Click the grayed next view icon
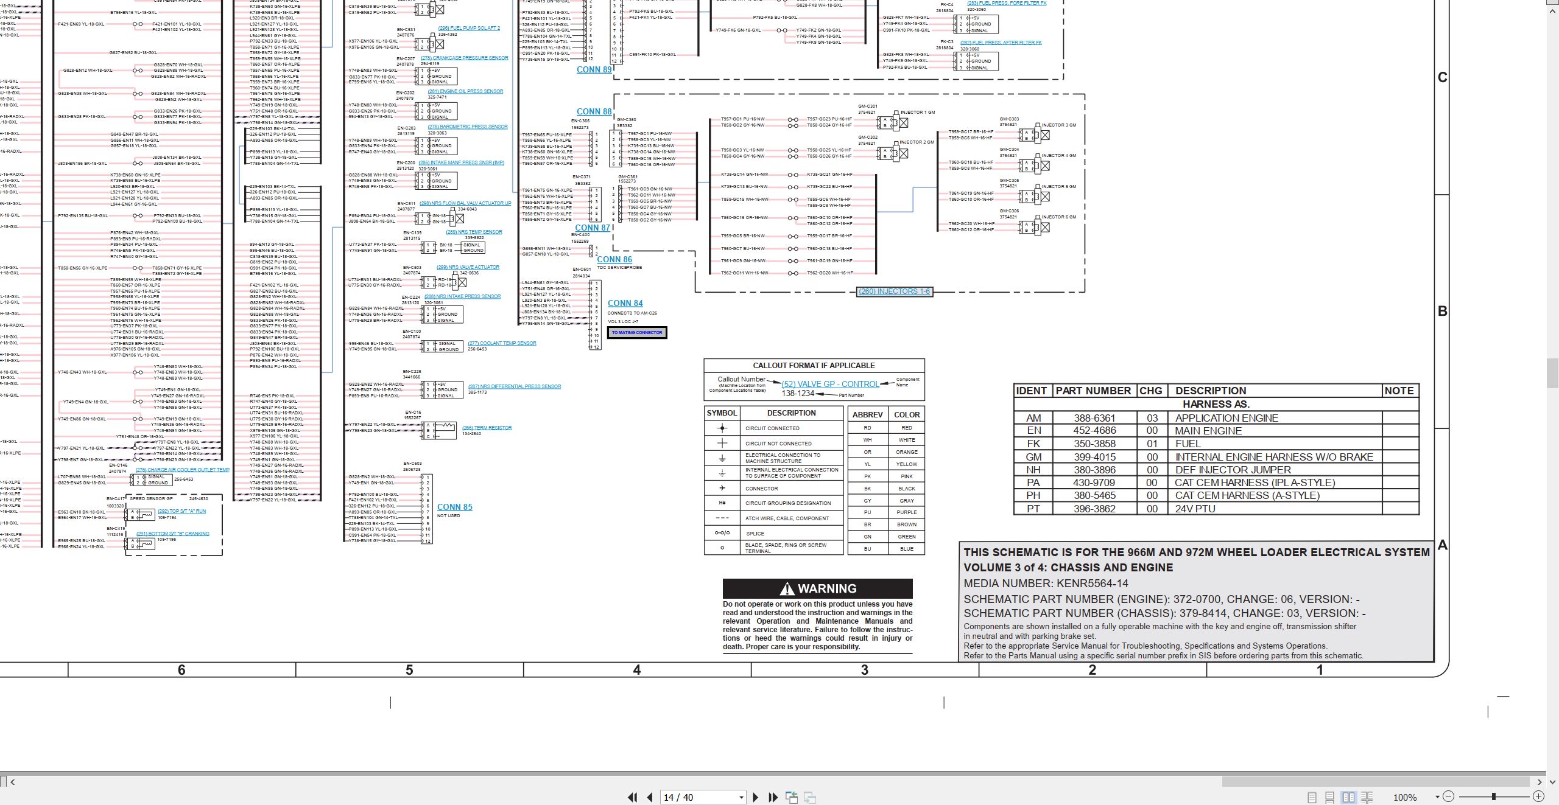Image resolution: width=1559 pixels, height=805 pixels. point(810,797)
